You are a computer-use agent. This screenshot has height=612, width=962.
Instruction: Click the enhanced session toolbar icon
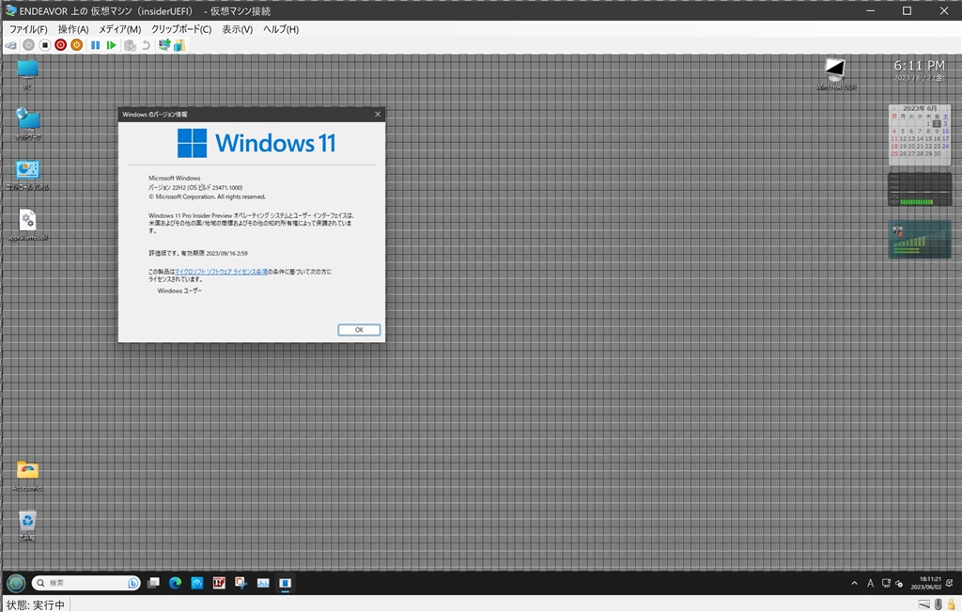163,45
